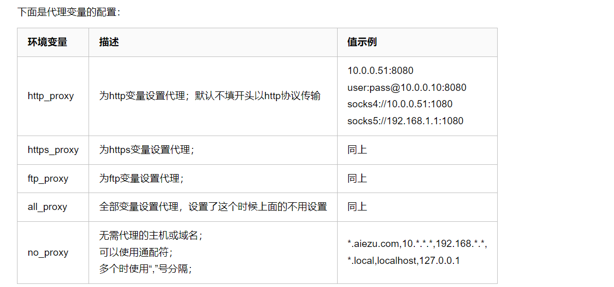Click the https_proxy description text

pos(147,150)
